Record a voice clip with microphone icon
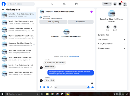The image size is (130, 96). [40, 87]
